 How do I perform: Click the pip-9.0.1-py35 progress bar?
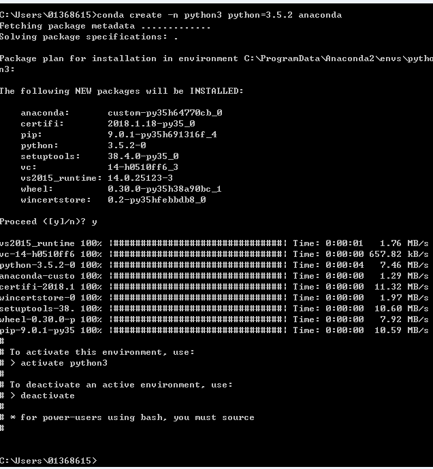[x=197, y=330]
